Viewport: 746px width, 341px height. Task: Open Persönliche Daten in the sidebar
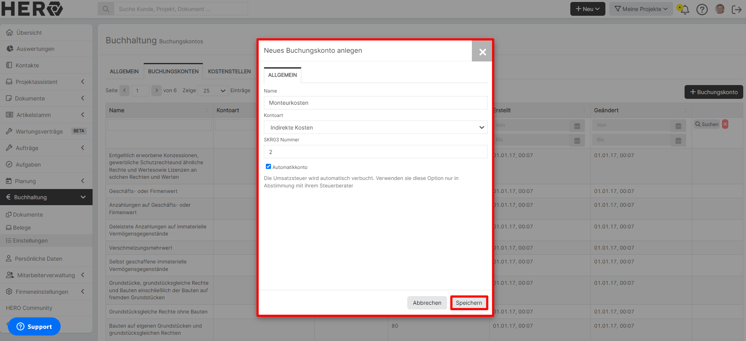[46, 259]
